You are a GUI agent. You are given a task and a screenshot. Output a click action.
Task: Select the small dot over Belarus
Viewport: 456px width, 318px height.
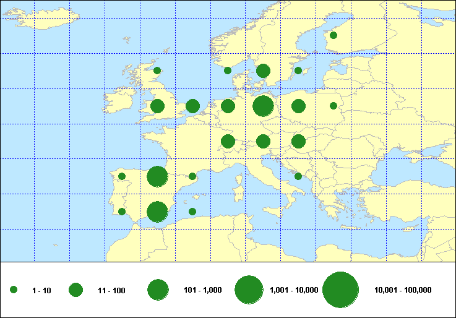tap(333, 106)
